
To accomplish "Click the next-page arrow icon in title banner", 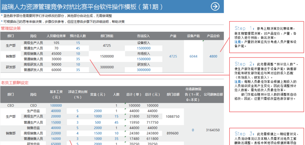I will pos(216,6).
